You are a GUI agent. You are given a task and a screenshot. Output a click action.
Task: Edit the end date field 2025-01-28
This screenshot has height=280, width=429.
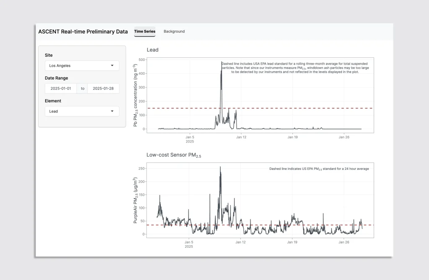click(x=103, y=88)
